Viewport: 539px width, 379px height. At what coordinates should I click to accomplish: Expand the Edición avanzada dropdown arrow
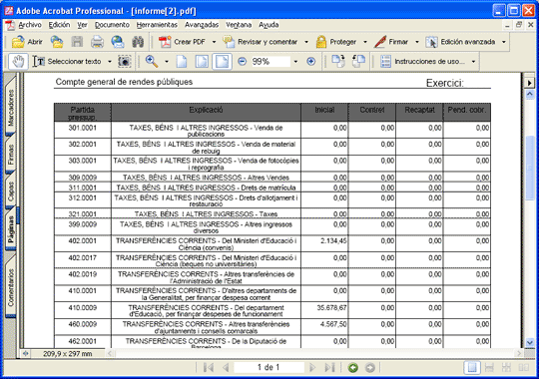[504, 42]
